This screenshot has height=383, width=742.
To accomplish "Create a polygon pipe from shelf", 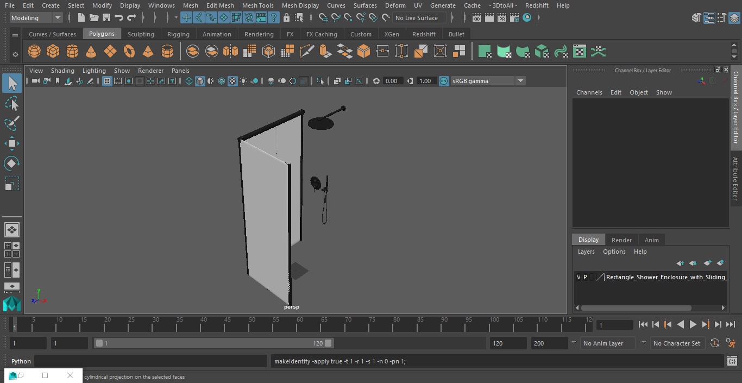I will coord(167,52).
